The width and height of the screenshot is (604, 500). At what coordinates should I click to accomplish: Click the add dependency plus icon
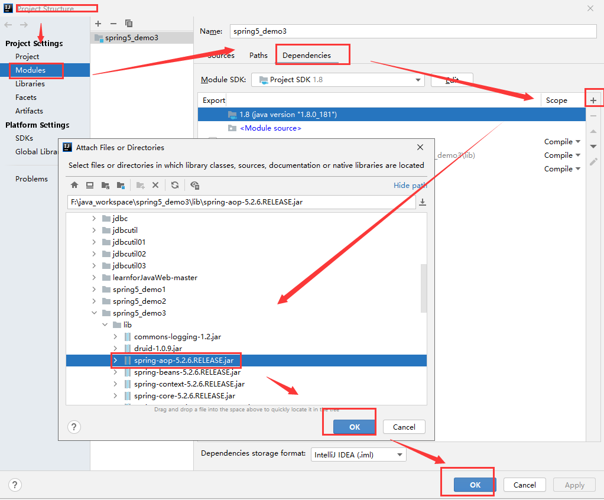point(593,100)
